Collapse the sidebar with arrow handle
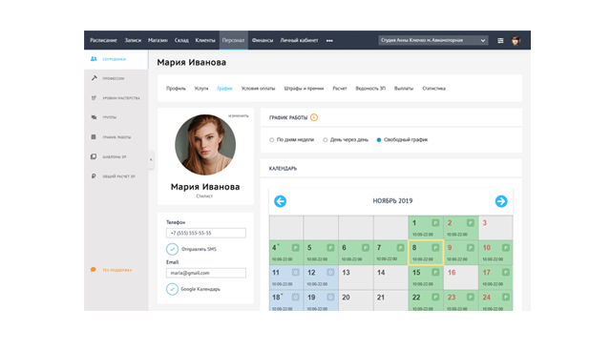Screen dimensions: 611x350 pos(151,159)
